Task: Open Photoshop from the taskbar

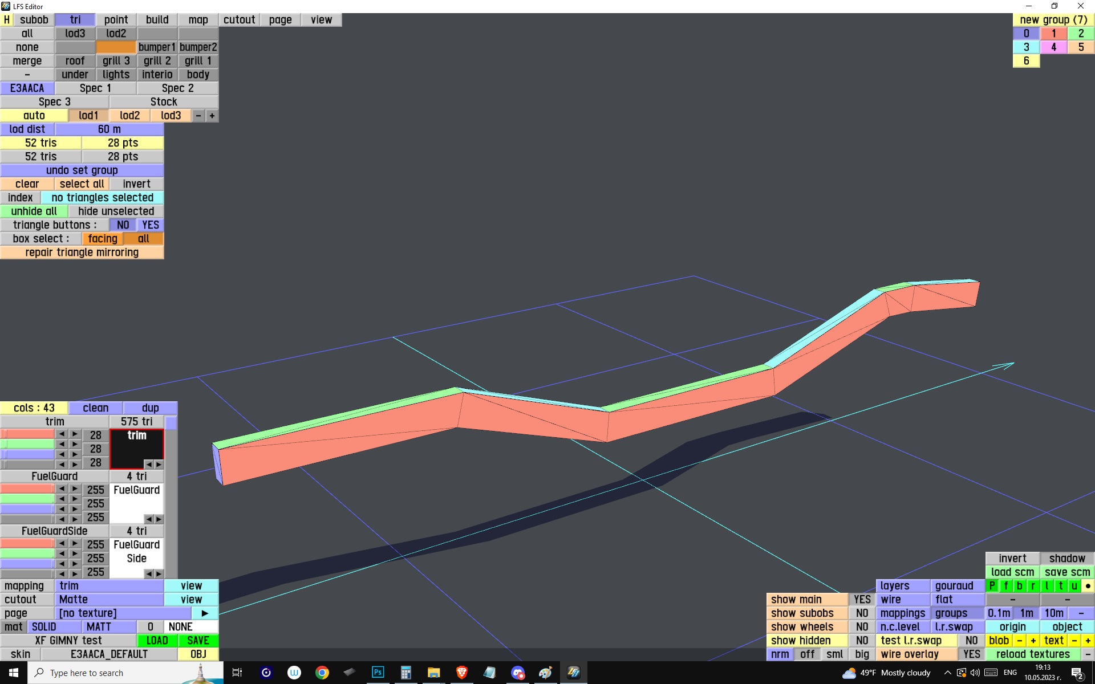Action: [378, 673]
